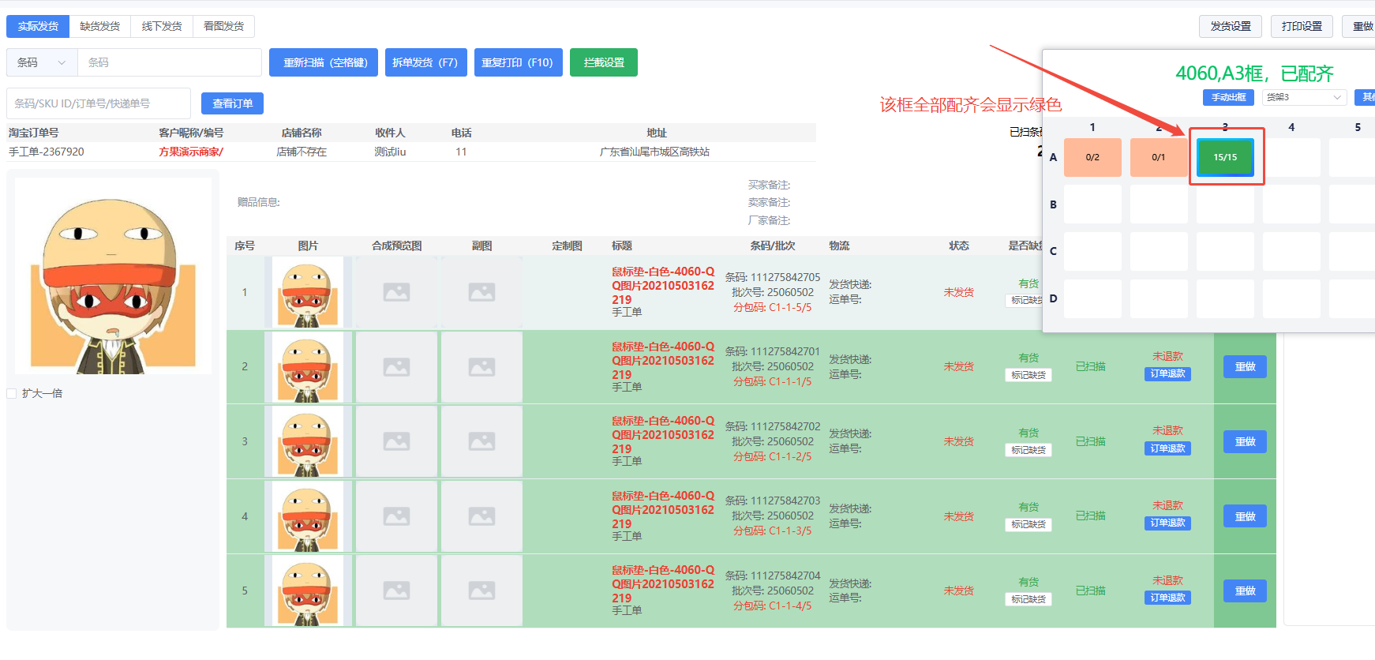Open row 4 product thumbnail image

click(x=308, y=516)
